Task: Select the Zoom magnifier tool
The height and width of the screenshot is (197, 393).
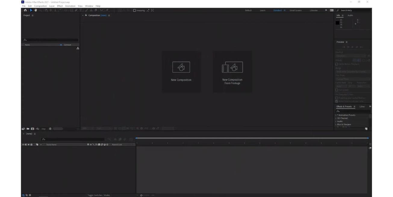Action: [x=40, y=10]
